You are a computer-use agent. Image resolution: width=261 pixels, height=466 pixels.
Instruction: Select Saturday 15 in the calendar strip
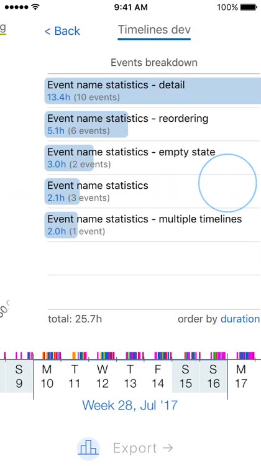point(185,377)
